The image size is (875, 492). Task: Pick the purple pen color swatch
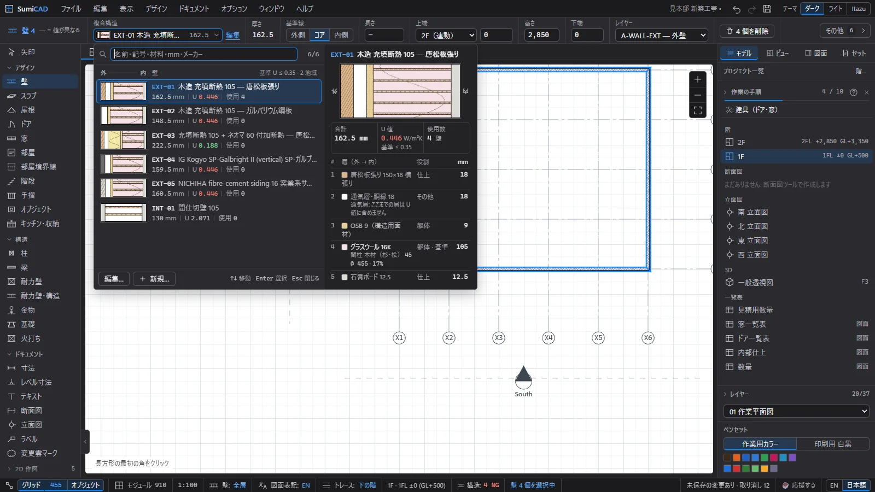pos(792,458)
